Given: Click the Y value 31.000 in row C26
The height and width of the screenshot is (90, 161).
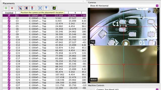Looking at the screenshot, I should (x=72, y=82).
